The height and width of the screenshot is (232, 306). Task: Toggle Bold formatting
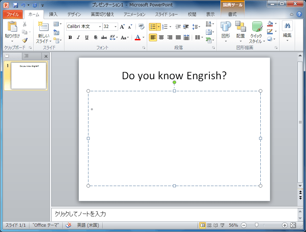click(70, 37)
